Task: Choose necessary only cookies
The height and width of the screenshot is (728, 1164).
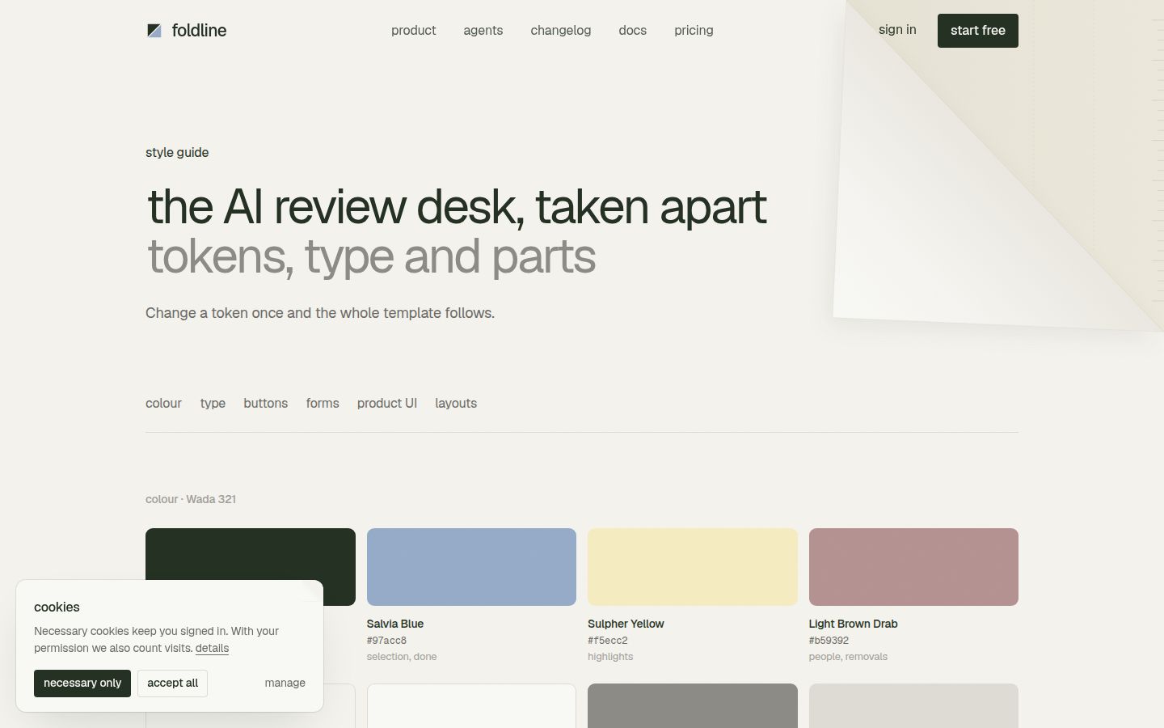Action: click(82, 684)
